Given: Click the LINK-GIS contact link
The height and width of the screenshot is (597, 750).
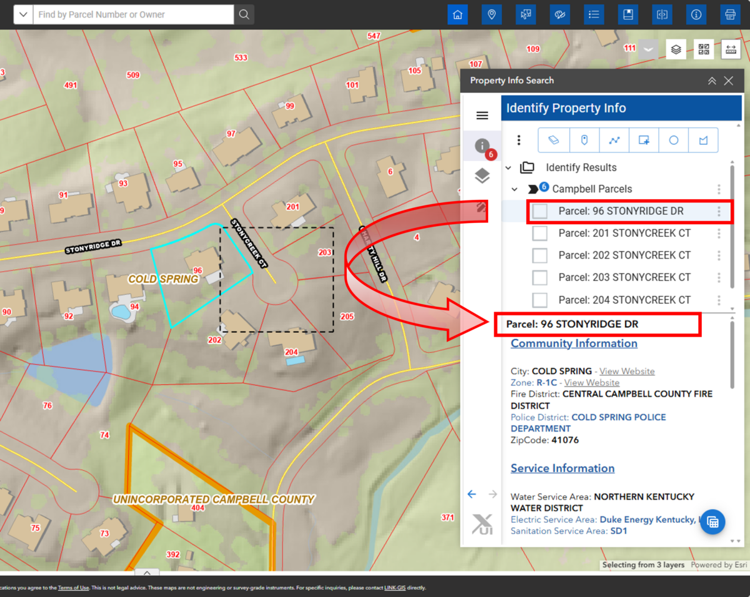Looking at the screenshot, I should point(395,588).
